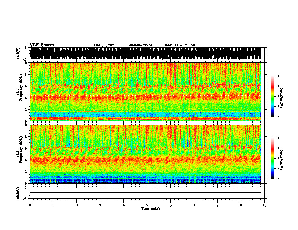Click time axis tick label "8"
298x230 pixels.
(x=217, y=205)
